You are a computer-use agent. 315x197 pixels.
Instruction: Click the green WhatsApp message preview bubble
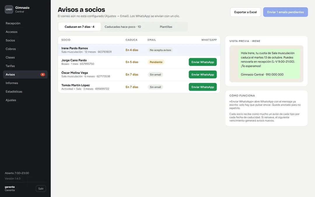coord(269,64)
